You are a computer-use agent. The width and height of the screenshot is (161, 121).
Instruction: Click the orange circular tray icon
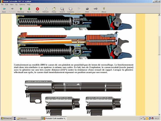point(147,119)
